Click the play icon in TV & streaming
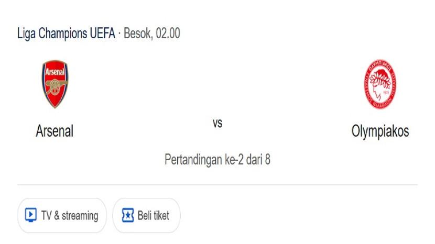This screenshot has width=435, height=244. click(x=31, y=215)
